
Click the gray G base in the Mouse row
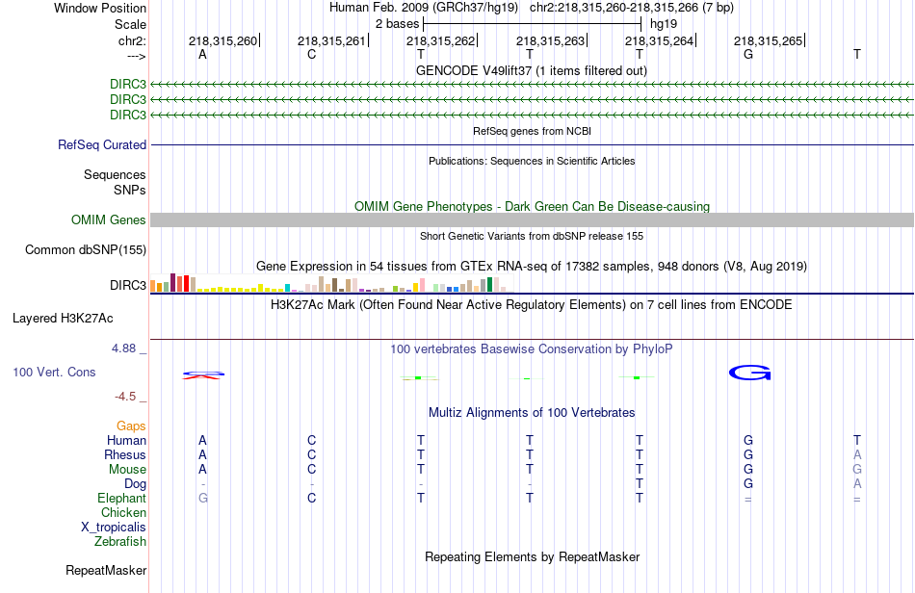pos(856,470)
